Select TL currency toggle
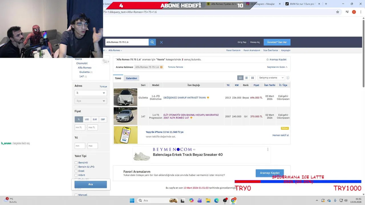The height and width of the screenshot is (205, 365). pos(79,119)
